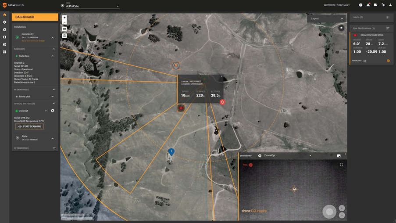
Task: Select the DroneSentry sensor marker on map
Action: 176,66
